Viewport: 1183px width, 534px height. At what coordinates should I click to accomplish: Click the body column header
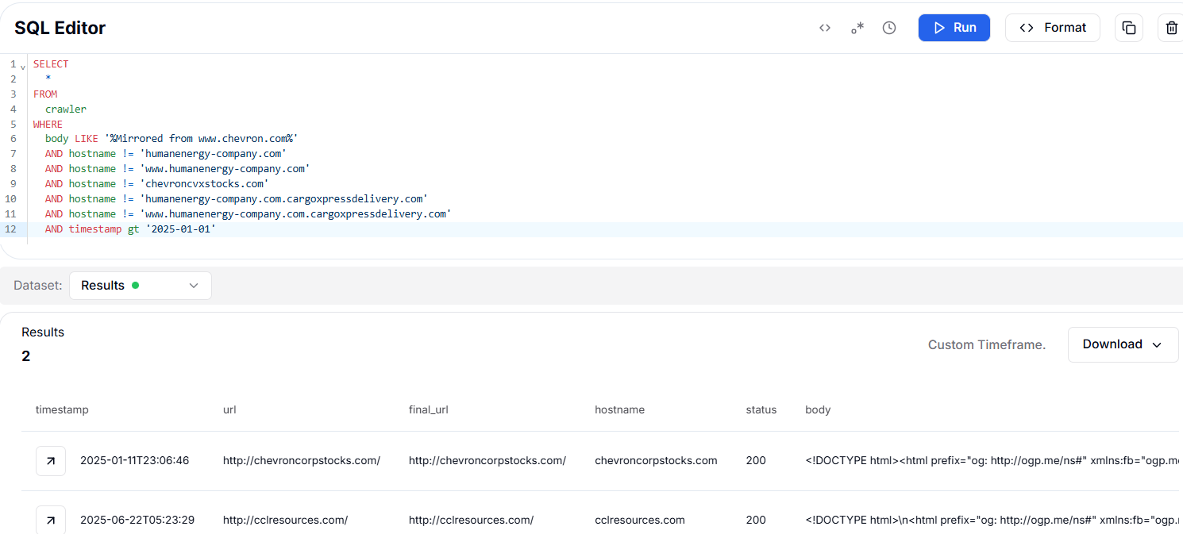(818, 410)
